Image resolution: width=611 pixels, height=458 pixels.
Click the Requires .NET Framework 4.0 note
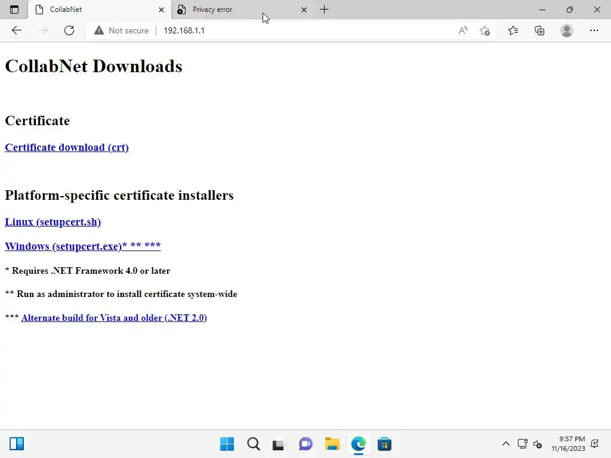pos(88,271)
